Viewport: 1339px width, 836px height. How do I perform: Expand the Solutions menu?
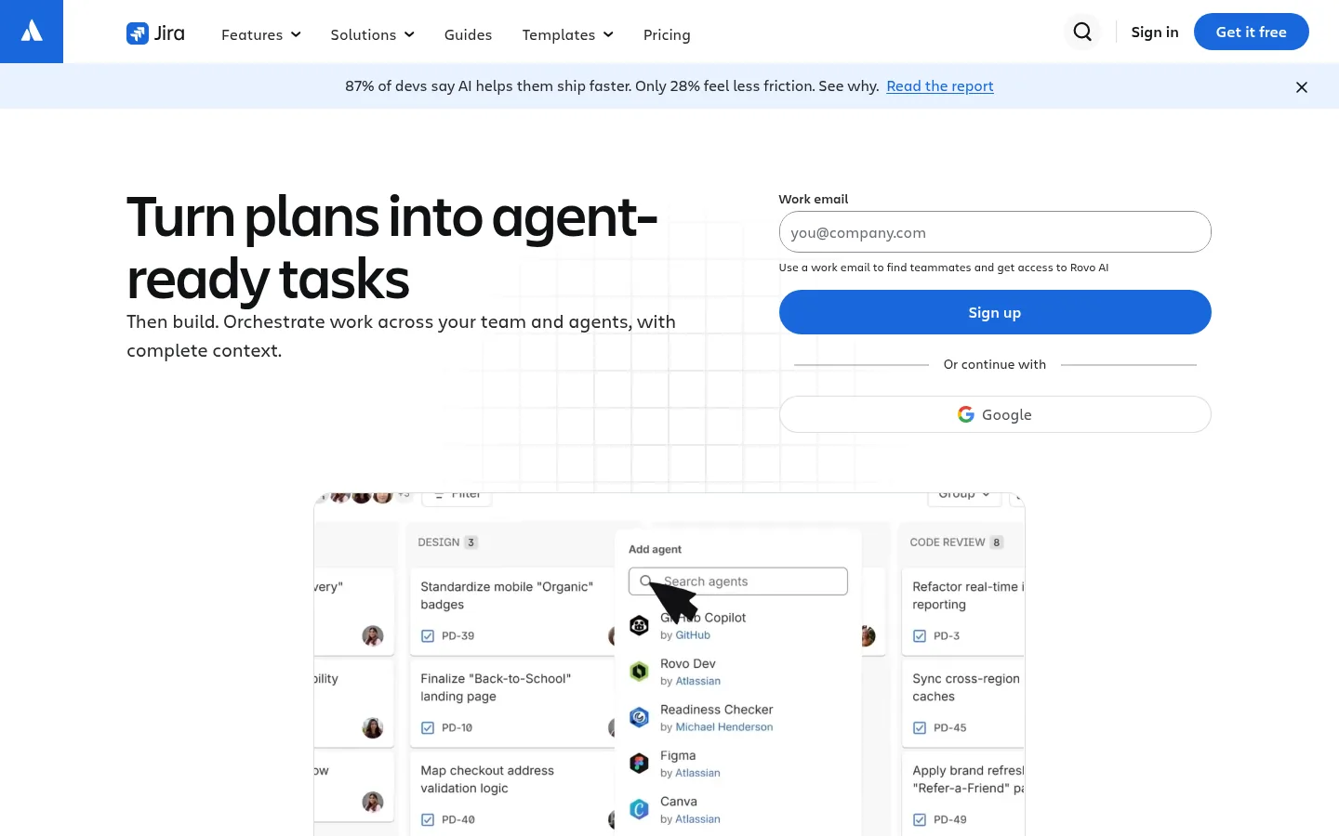[373, 34]
